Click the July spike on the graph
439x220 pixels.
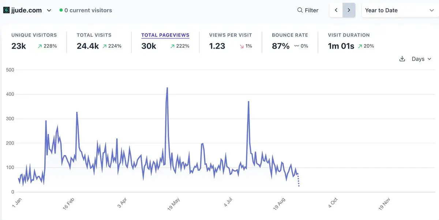click(x=248, y=102)
